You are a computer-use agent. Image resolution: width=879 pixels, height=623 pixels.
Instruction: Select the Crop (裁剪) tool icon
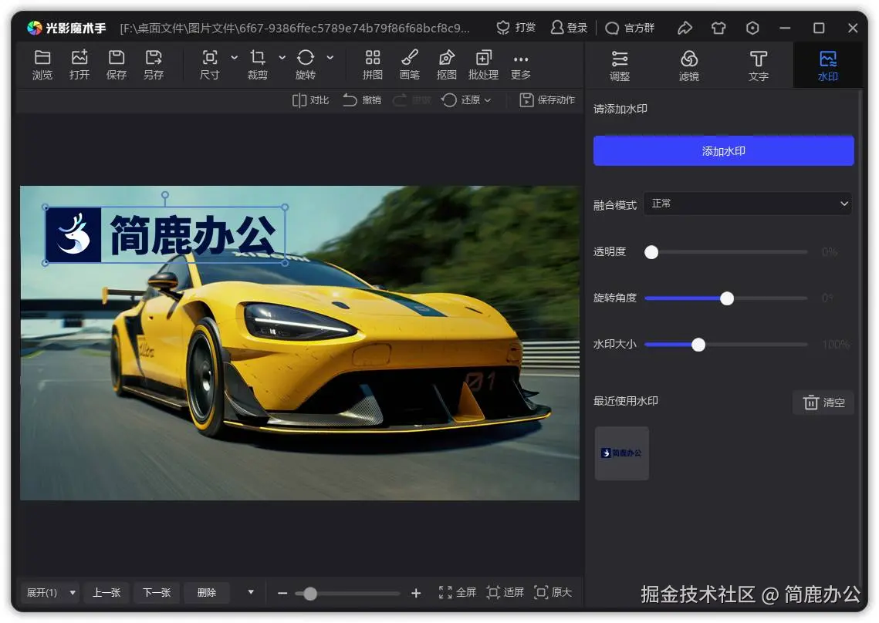[258, 58]
